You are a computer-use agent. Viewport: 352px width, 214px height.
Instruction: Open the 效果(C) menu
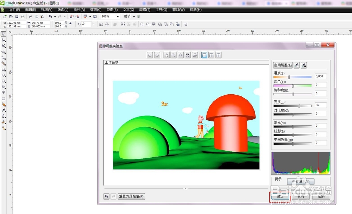(x=96, y=10)
